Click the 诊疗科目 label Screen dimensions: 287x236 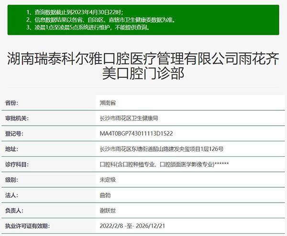(17, 164)
